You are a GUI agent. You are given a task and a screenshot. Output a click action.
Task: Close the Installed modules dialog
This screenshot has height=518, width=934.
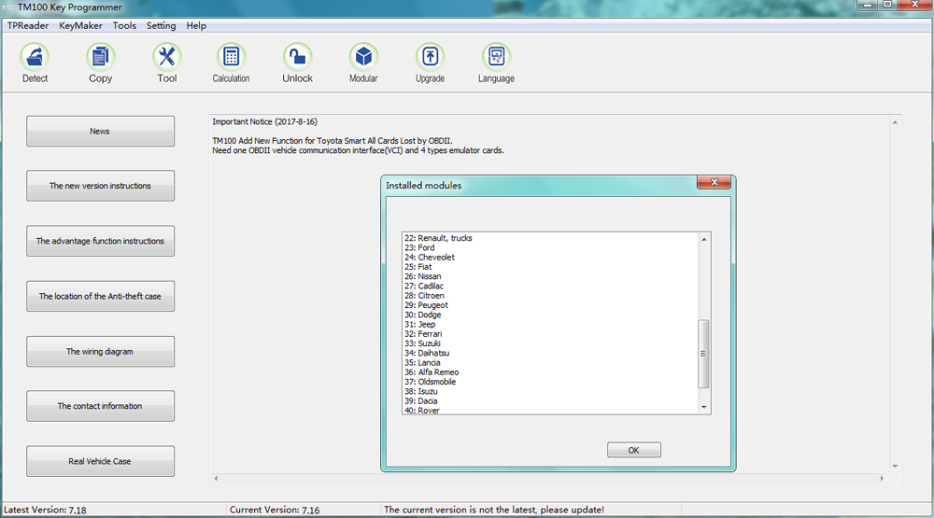point(715,182)
